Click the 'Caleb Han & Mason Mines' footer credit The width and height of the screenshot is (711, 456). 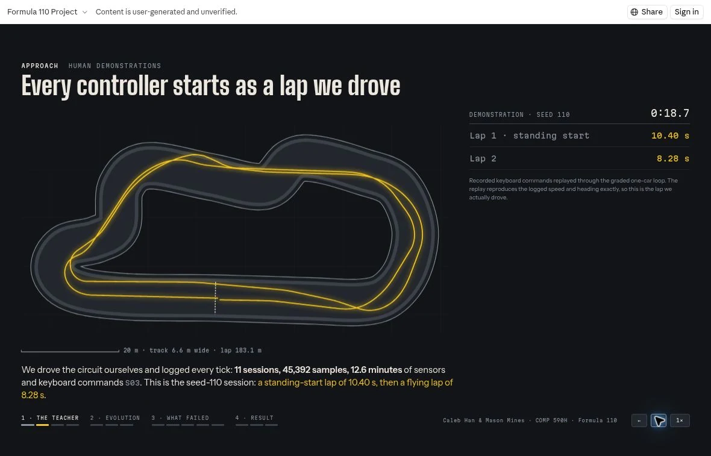483,420
